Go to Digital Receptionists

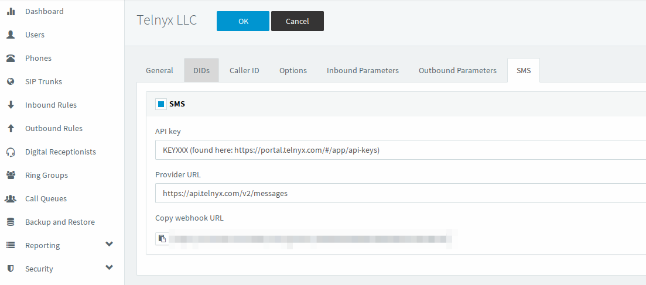(x=60, y=152)
